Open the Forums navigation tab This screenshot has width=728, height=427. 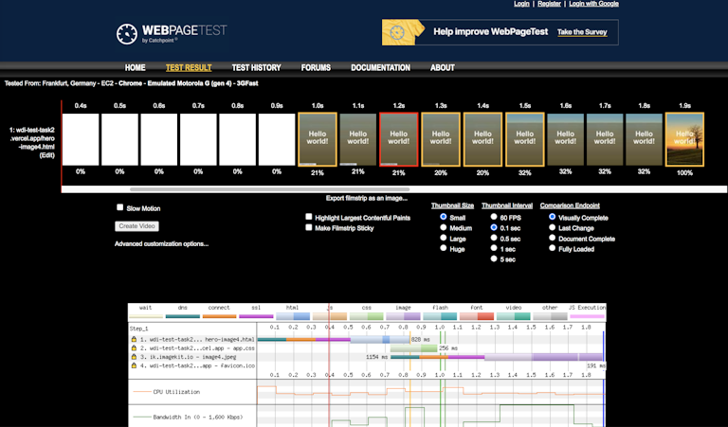click(316, 68)
